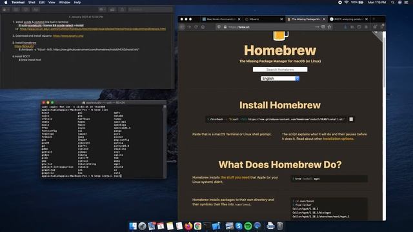
Task: Click 'What Does Homebrew Do?' heading
Action: [x=280, y=165]
